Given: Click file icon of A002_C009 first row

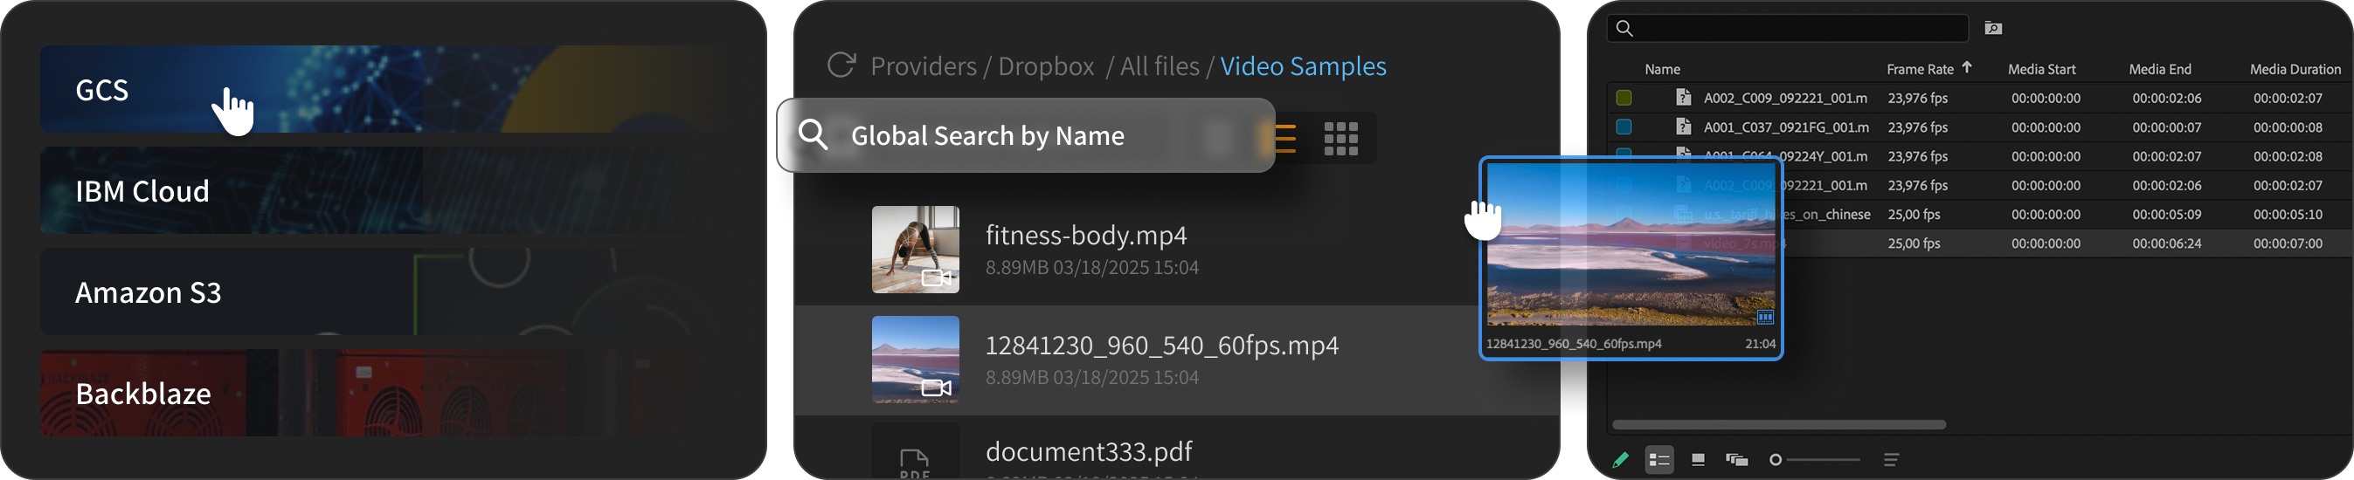Looking at the screenshot, I should 1683,97.
